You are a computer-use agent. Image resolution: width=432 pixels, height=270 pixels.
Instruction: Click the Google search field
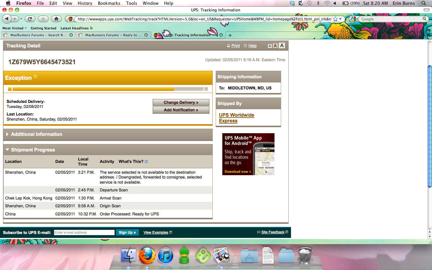point(391,19)
